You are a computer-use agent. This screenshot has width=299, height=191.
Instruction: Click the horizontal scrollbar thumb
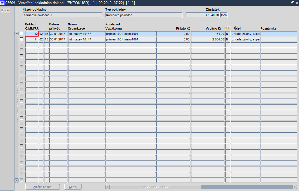pyautogui.click(x=155, y=187)
